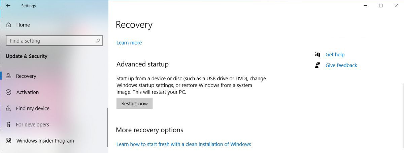This screenshot has height=153, width=404.
Task: Select For developers in sidebar
Action: (x=32, y=124)
